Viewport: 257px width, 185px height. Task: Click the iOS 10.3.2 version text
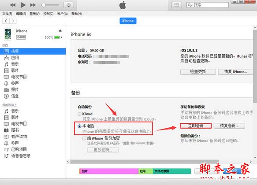[x=189, y=50]
